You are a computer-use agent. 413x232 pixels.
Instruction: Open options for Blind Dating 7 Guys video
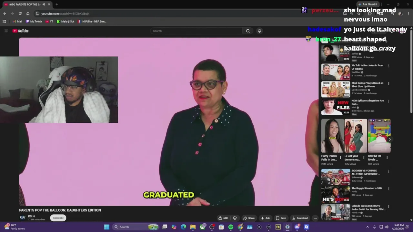[388, 83]
